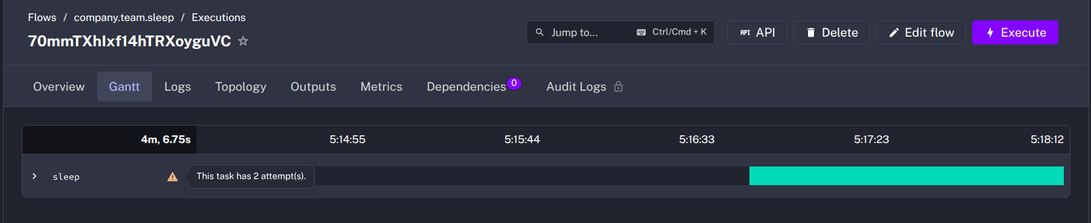Delete this execution
Image resolution: width=1091 pixels, height=223 pixels.
click(832, 32)
